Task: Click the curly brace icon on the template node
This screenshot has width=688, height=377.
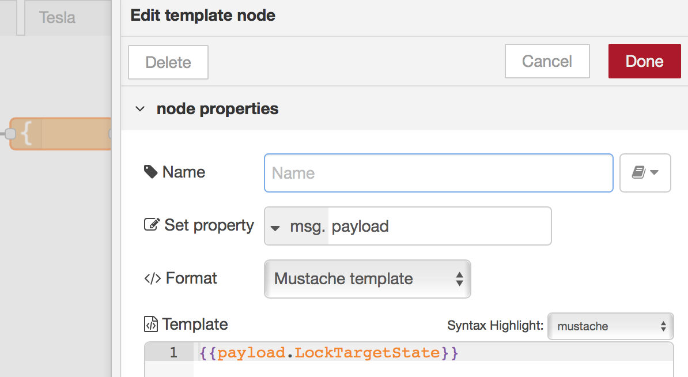Action: coord(27,134)
